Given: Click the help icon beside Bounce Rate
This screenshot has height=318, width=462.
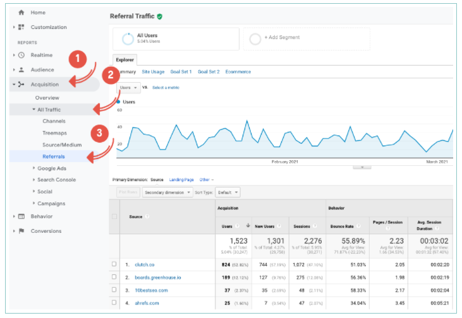Looking at the screenshot, I should click(358, 226).
